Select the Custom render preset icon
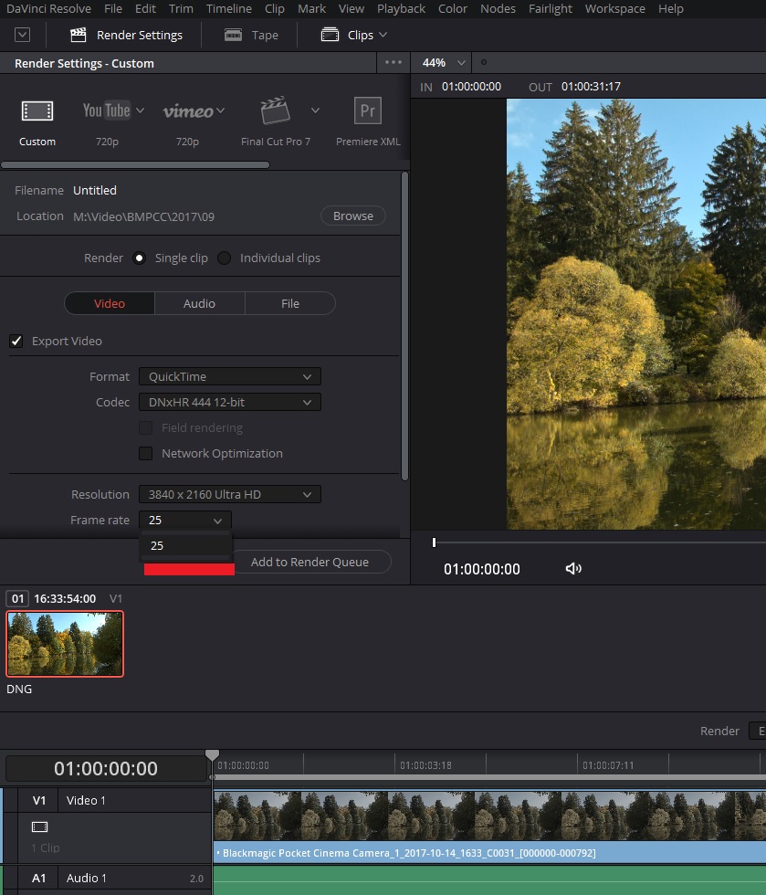The height and width of the screenshot is (895, 766). point(37,112)
